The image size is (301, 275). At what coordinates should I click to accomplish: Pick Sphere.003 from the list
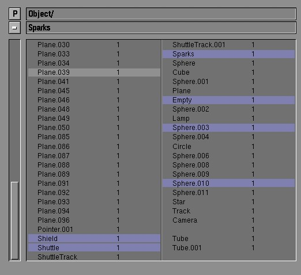point(229,128)
